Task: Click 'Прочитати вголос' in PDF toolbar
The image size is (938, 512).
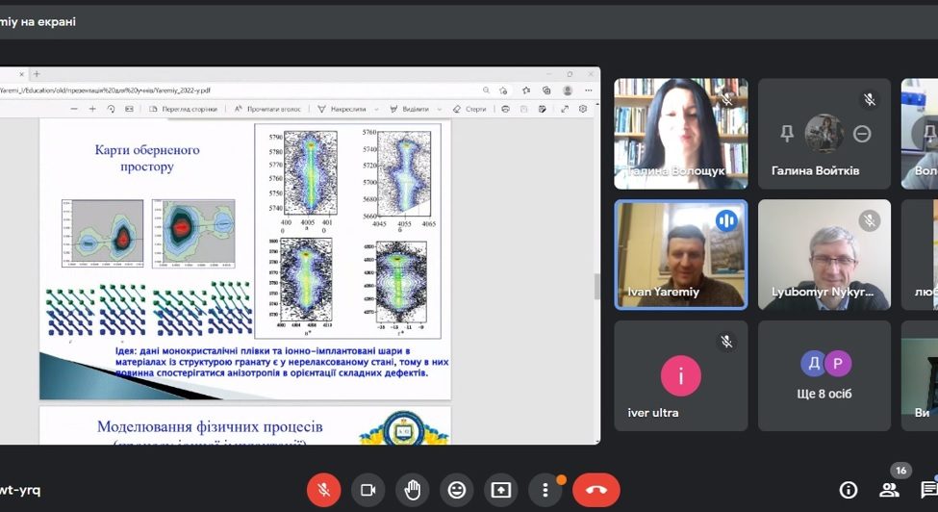Action: coord(266,109)
